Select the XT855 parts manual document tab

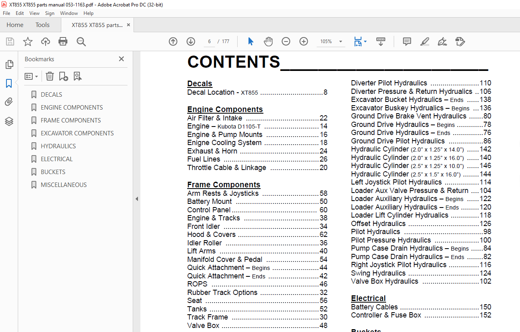click(97, 25)
